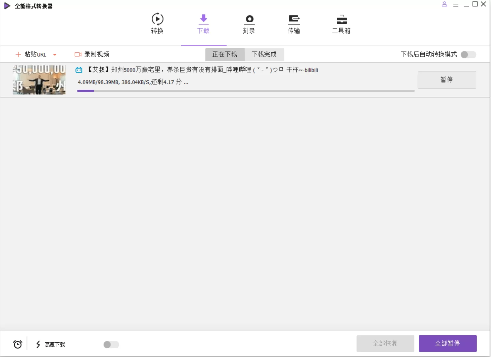
Task: Click the record video (录制视频) camera icon
Action: click(78, 54)
